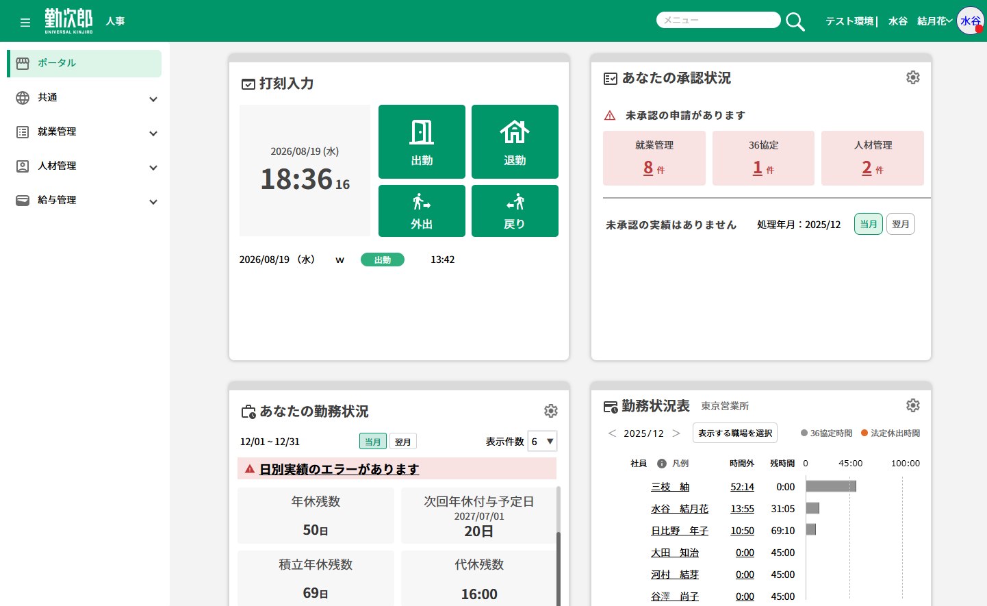
Task: Expand the 人材管理 sidebar menu
Action: (86, 166)
